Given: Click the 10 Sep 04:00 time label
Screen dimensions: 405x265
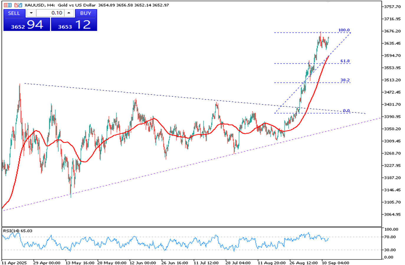Looking at the screenshot, I should [335, 263].
